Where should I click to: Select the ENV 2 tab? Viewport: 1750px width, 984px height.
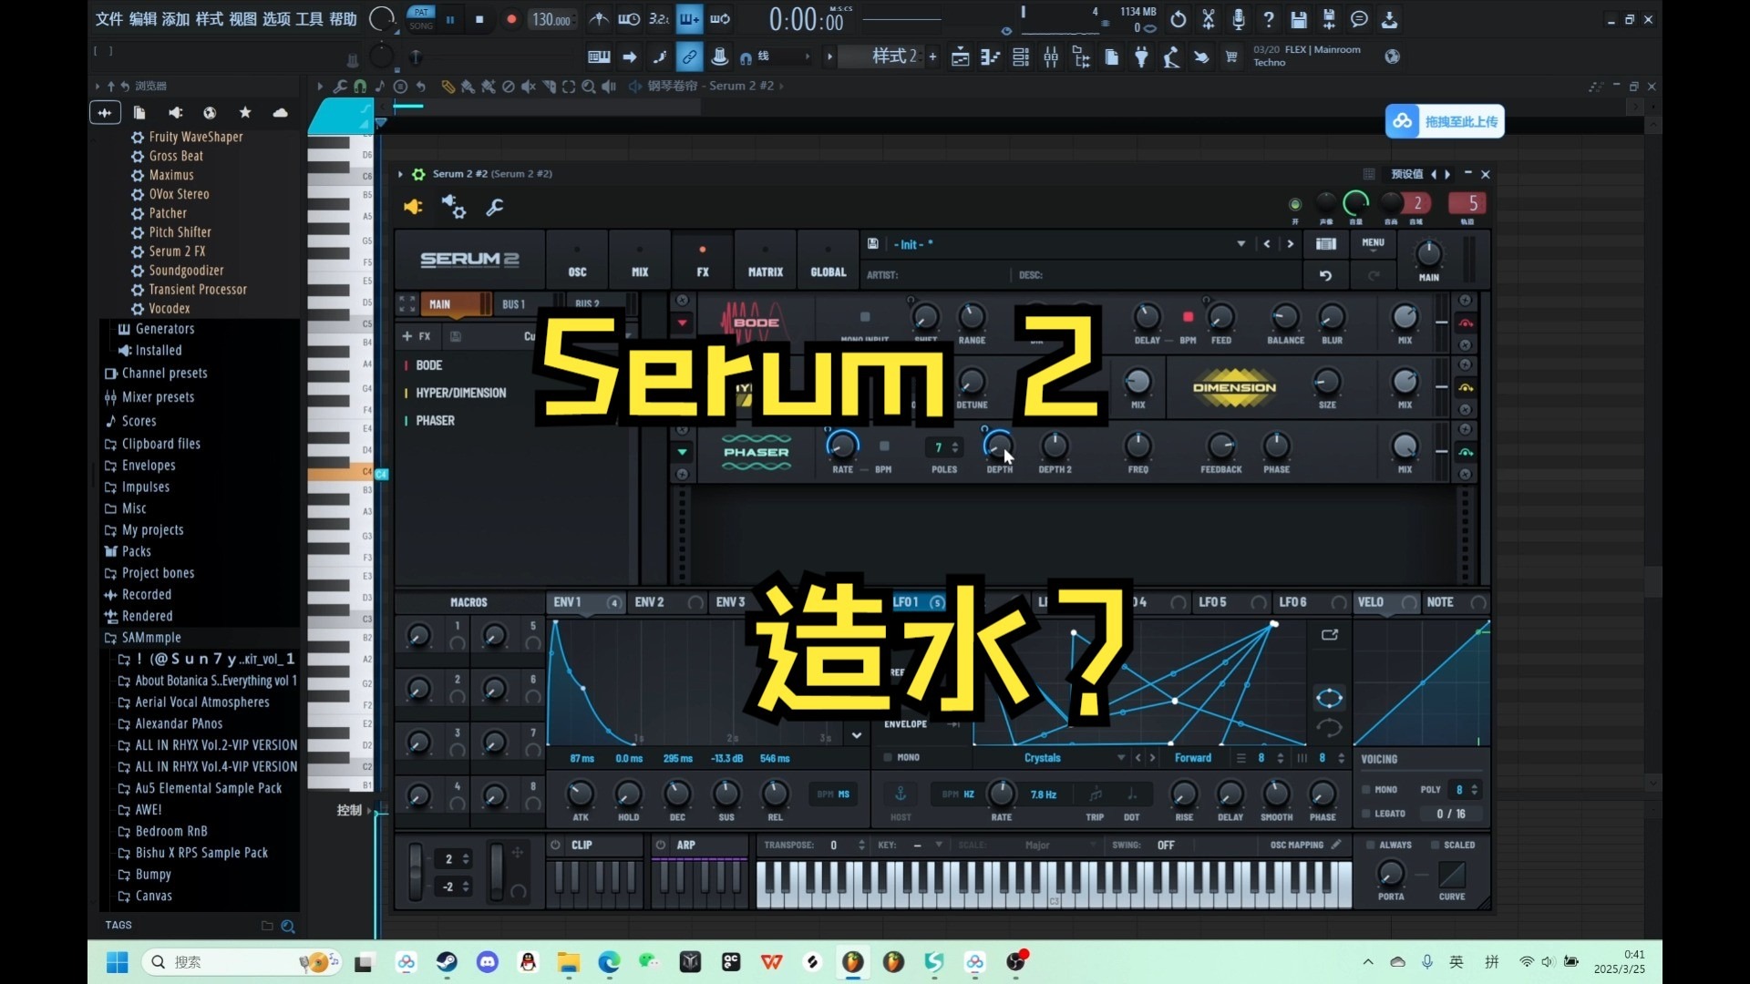coord(669,602)
